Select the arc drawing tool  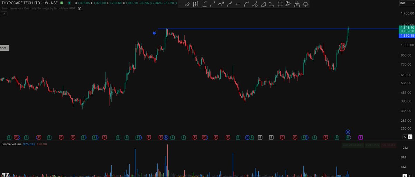click(263, 4)
